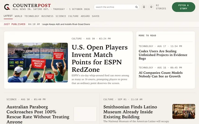Click the search magnifier icon
Image resolution: width=199 pixels, height=124 pixels.
137,7
